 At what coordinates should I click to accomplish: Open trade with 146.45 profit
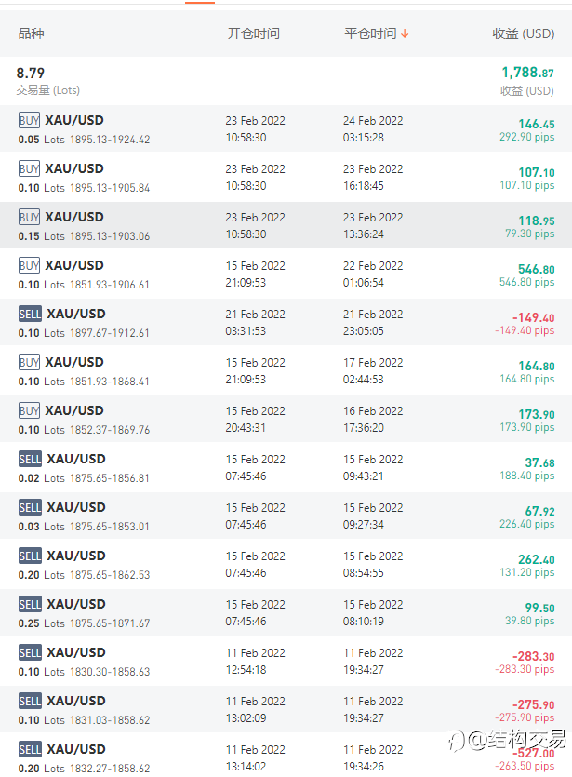286,129
